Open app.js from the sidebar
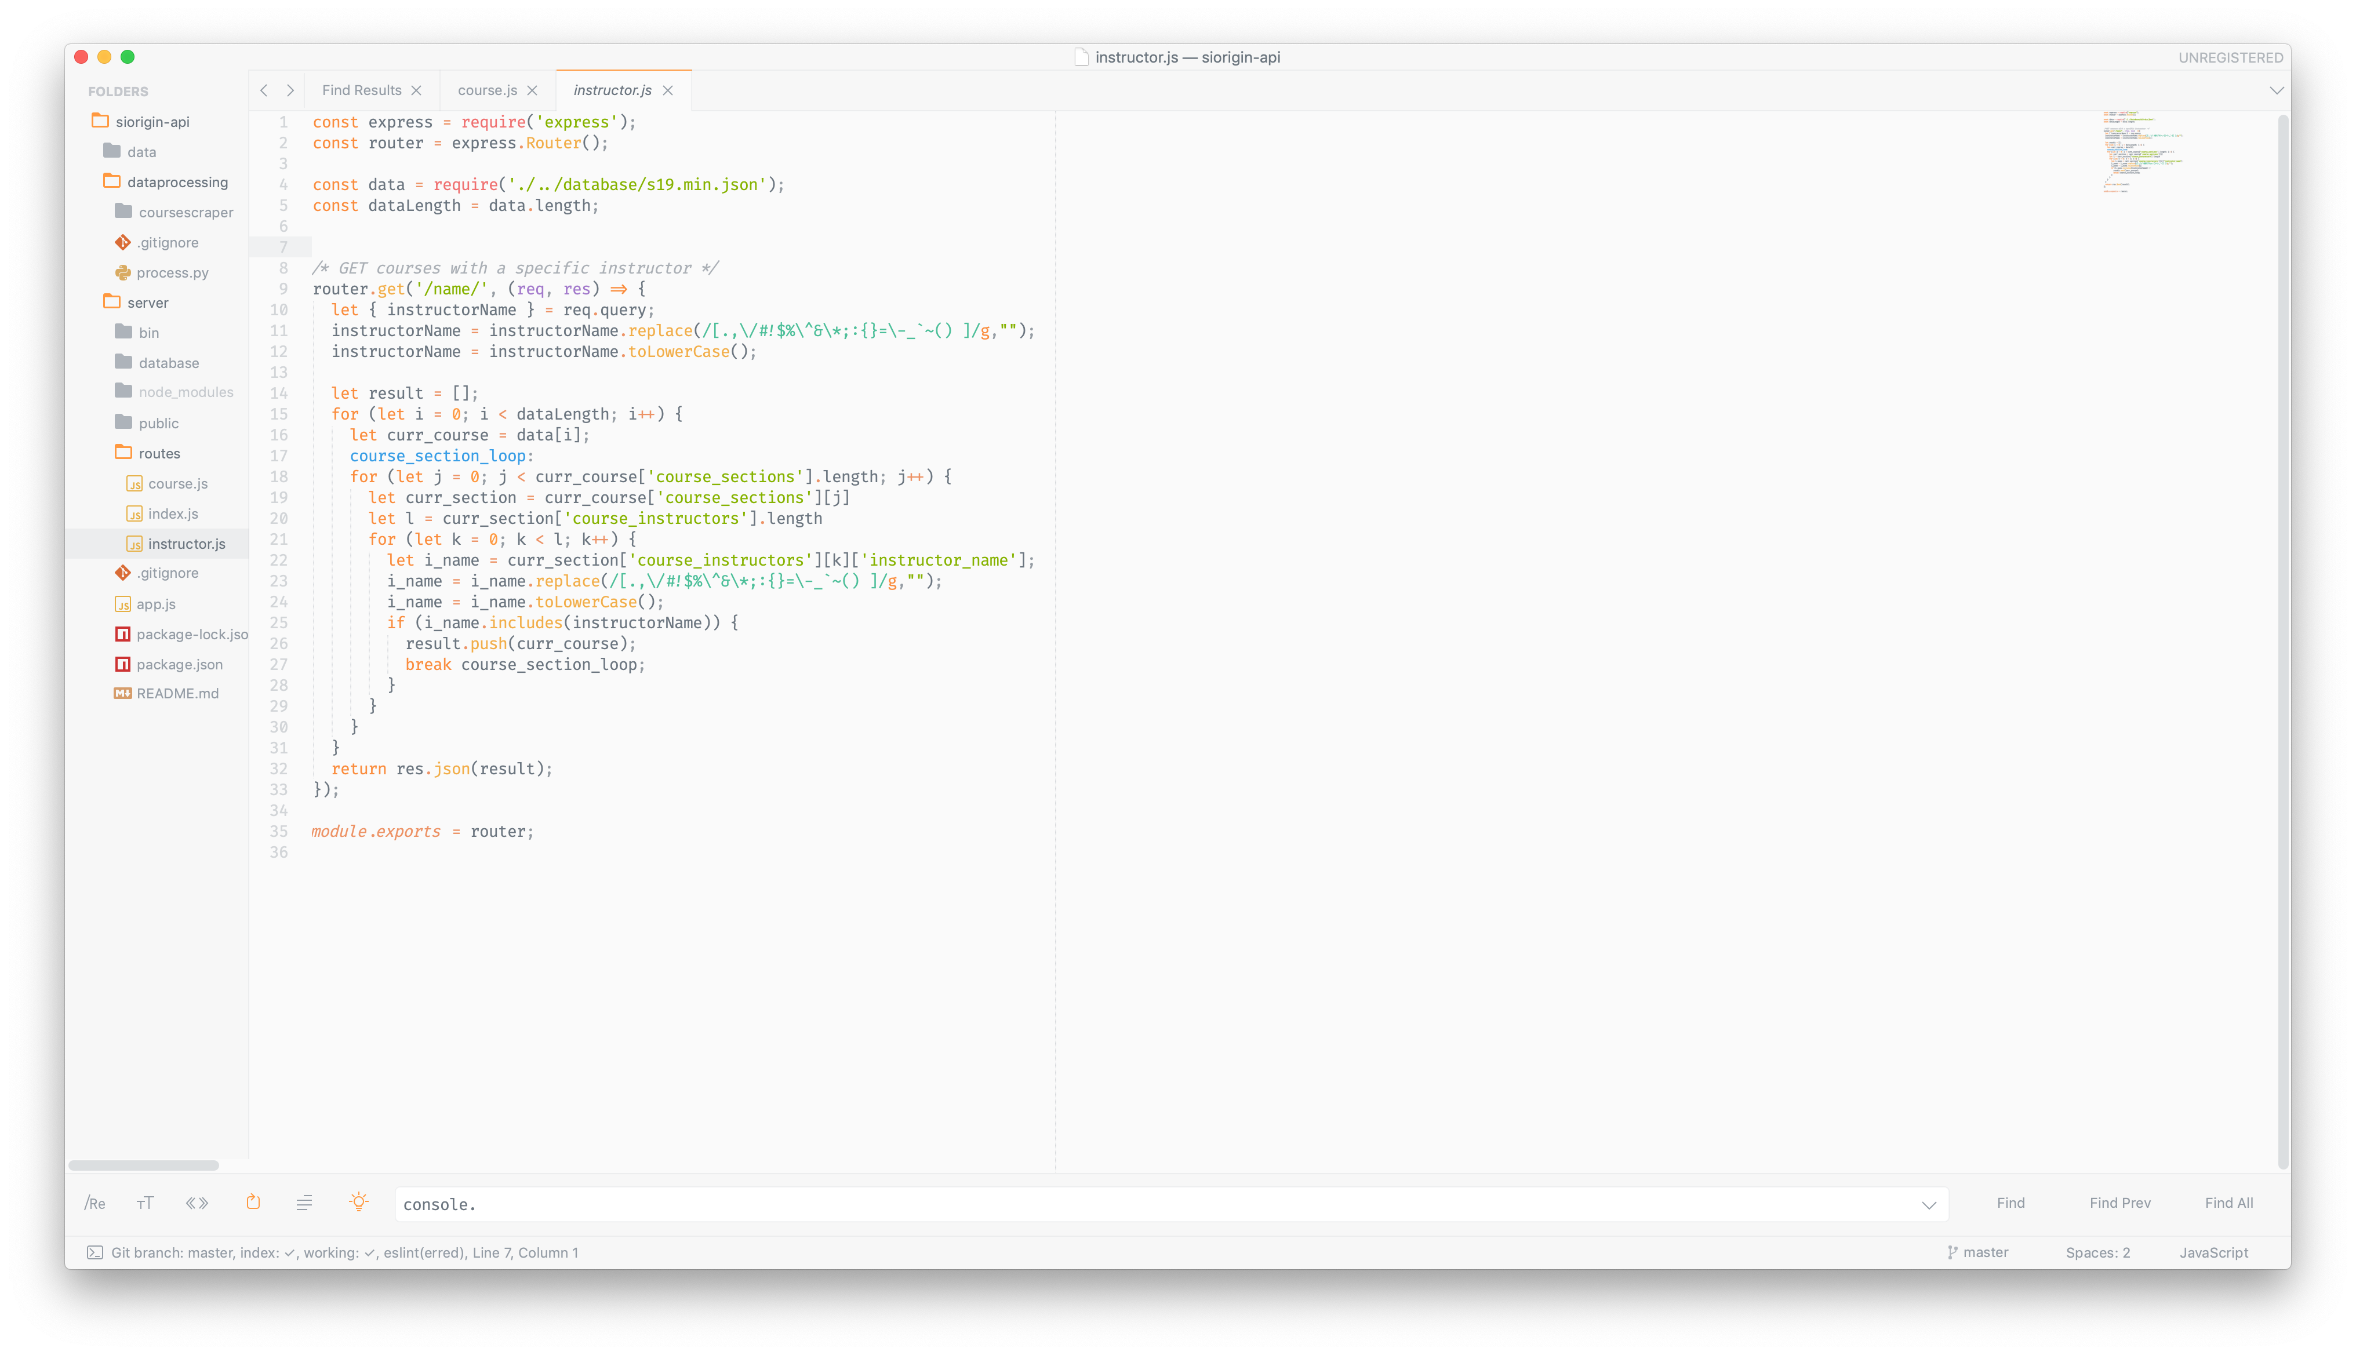Image resolution: width=2356 pixels, height=1355 pixels. [x=155, y=604]
